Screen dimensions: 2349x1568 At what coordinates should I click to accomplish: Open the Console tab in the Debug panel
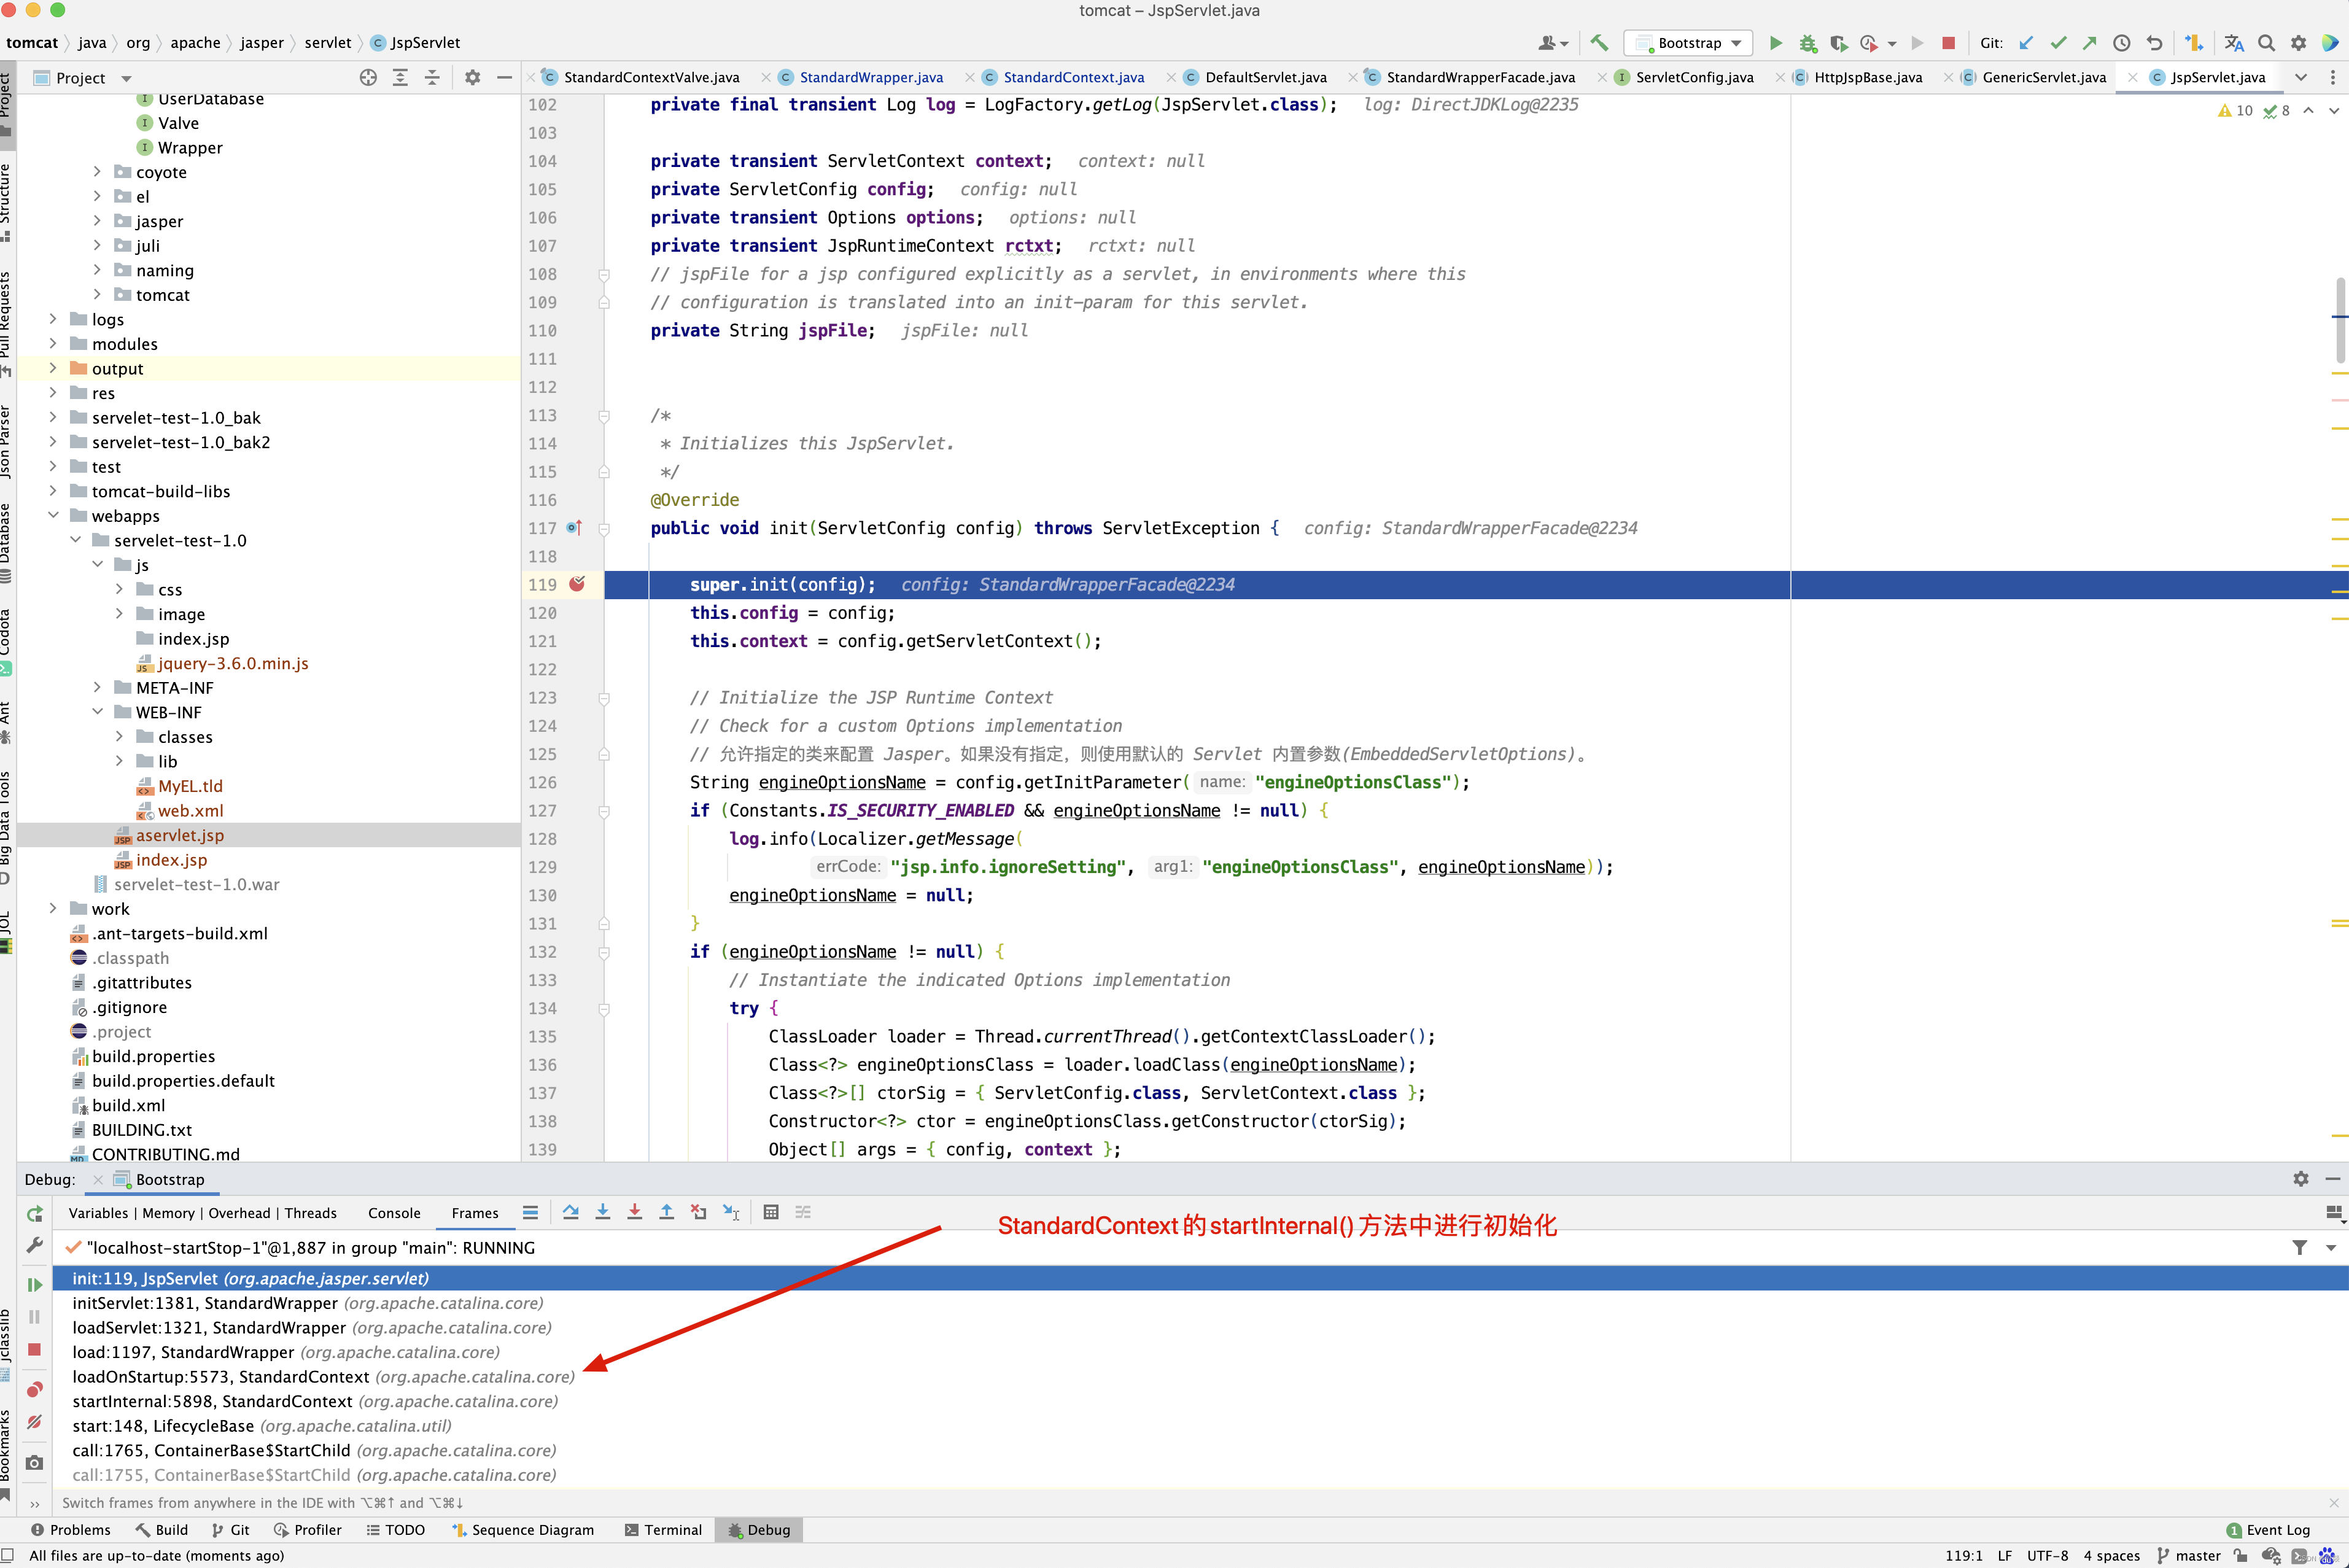[394, 1213]
